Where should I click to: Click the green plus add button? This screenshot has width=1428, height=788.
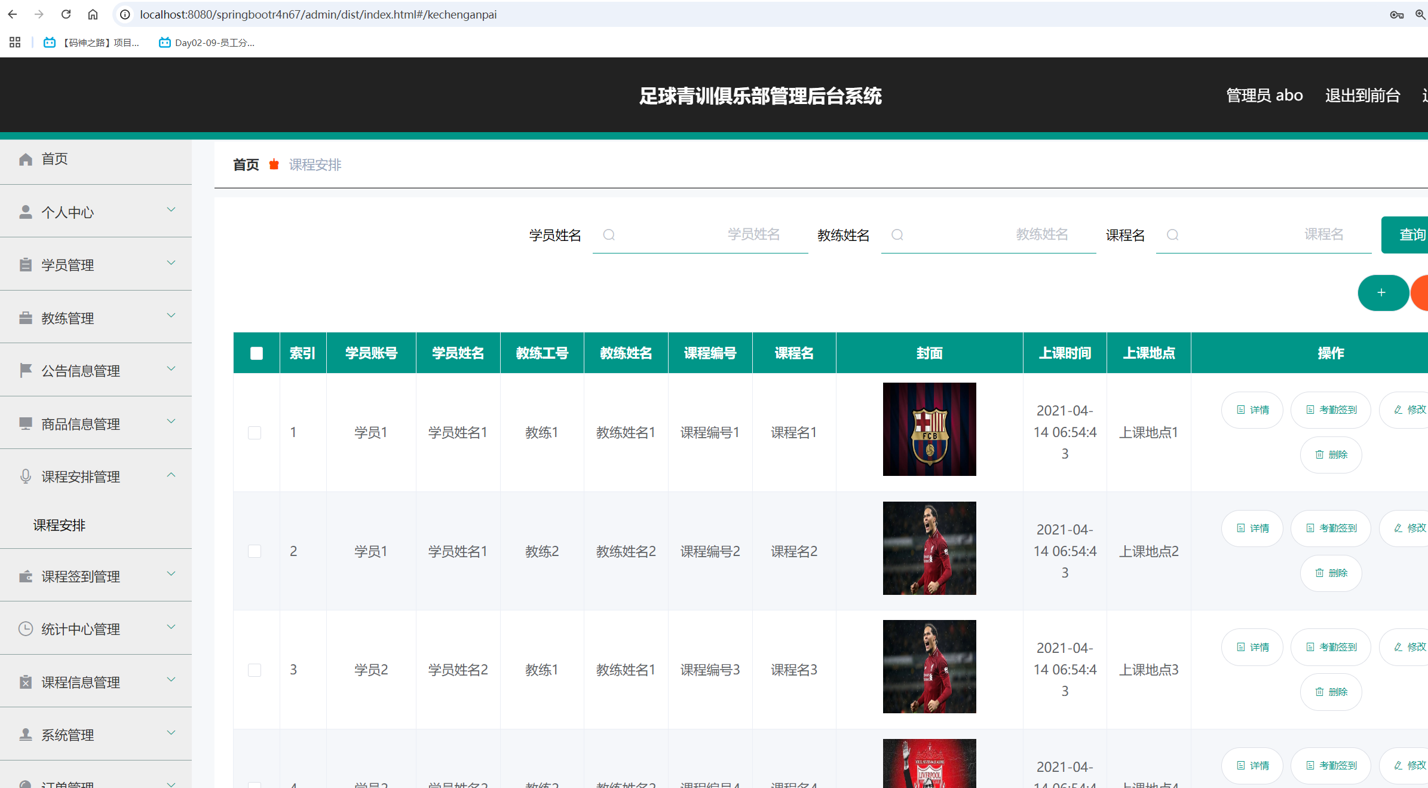pos(1382,293)
